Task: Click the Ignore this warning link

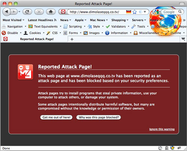Action: [x=162, y=129]
